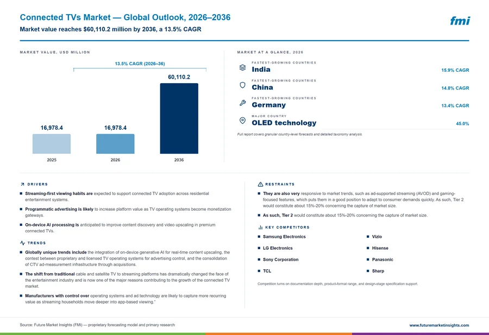The height and width of the screenshot is (335, 489).
Task: Click the 16,978.4 label above the 2026 bar
Action: coord(115,128)
